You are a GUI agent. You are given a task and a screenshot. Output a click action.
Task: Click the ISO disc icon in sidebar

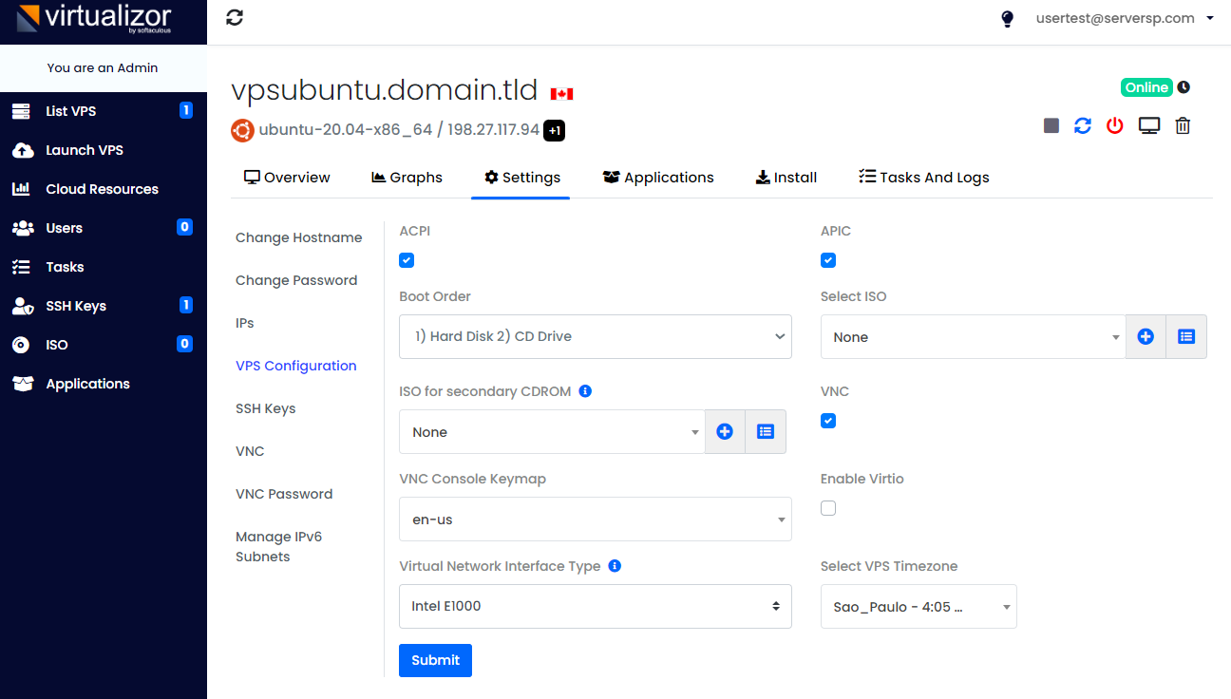20,345
